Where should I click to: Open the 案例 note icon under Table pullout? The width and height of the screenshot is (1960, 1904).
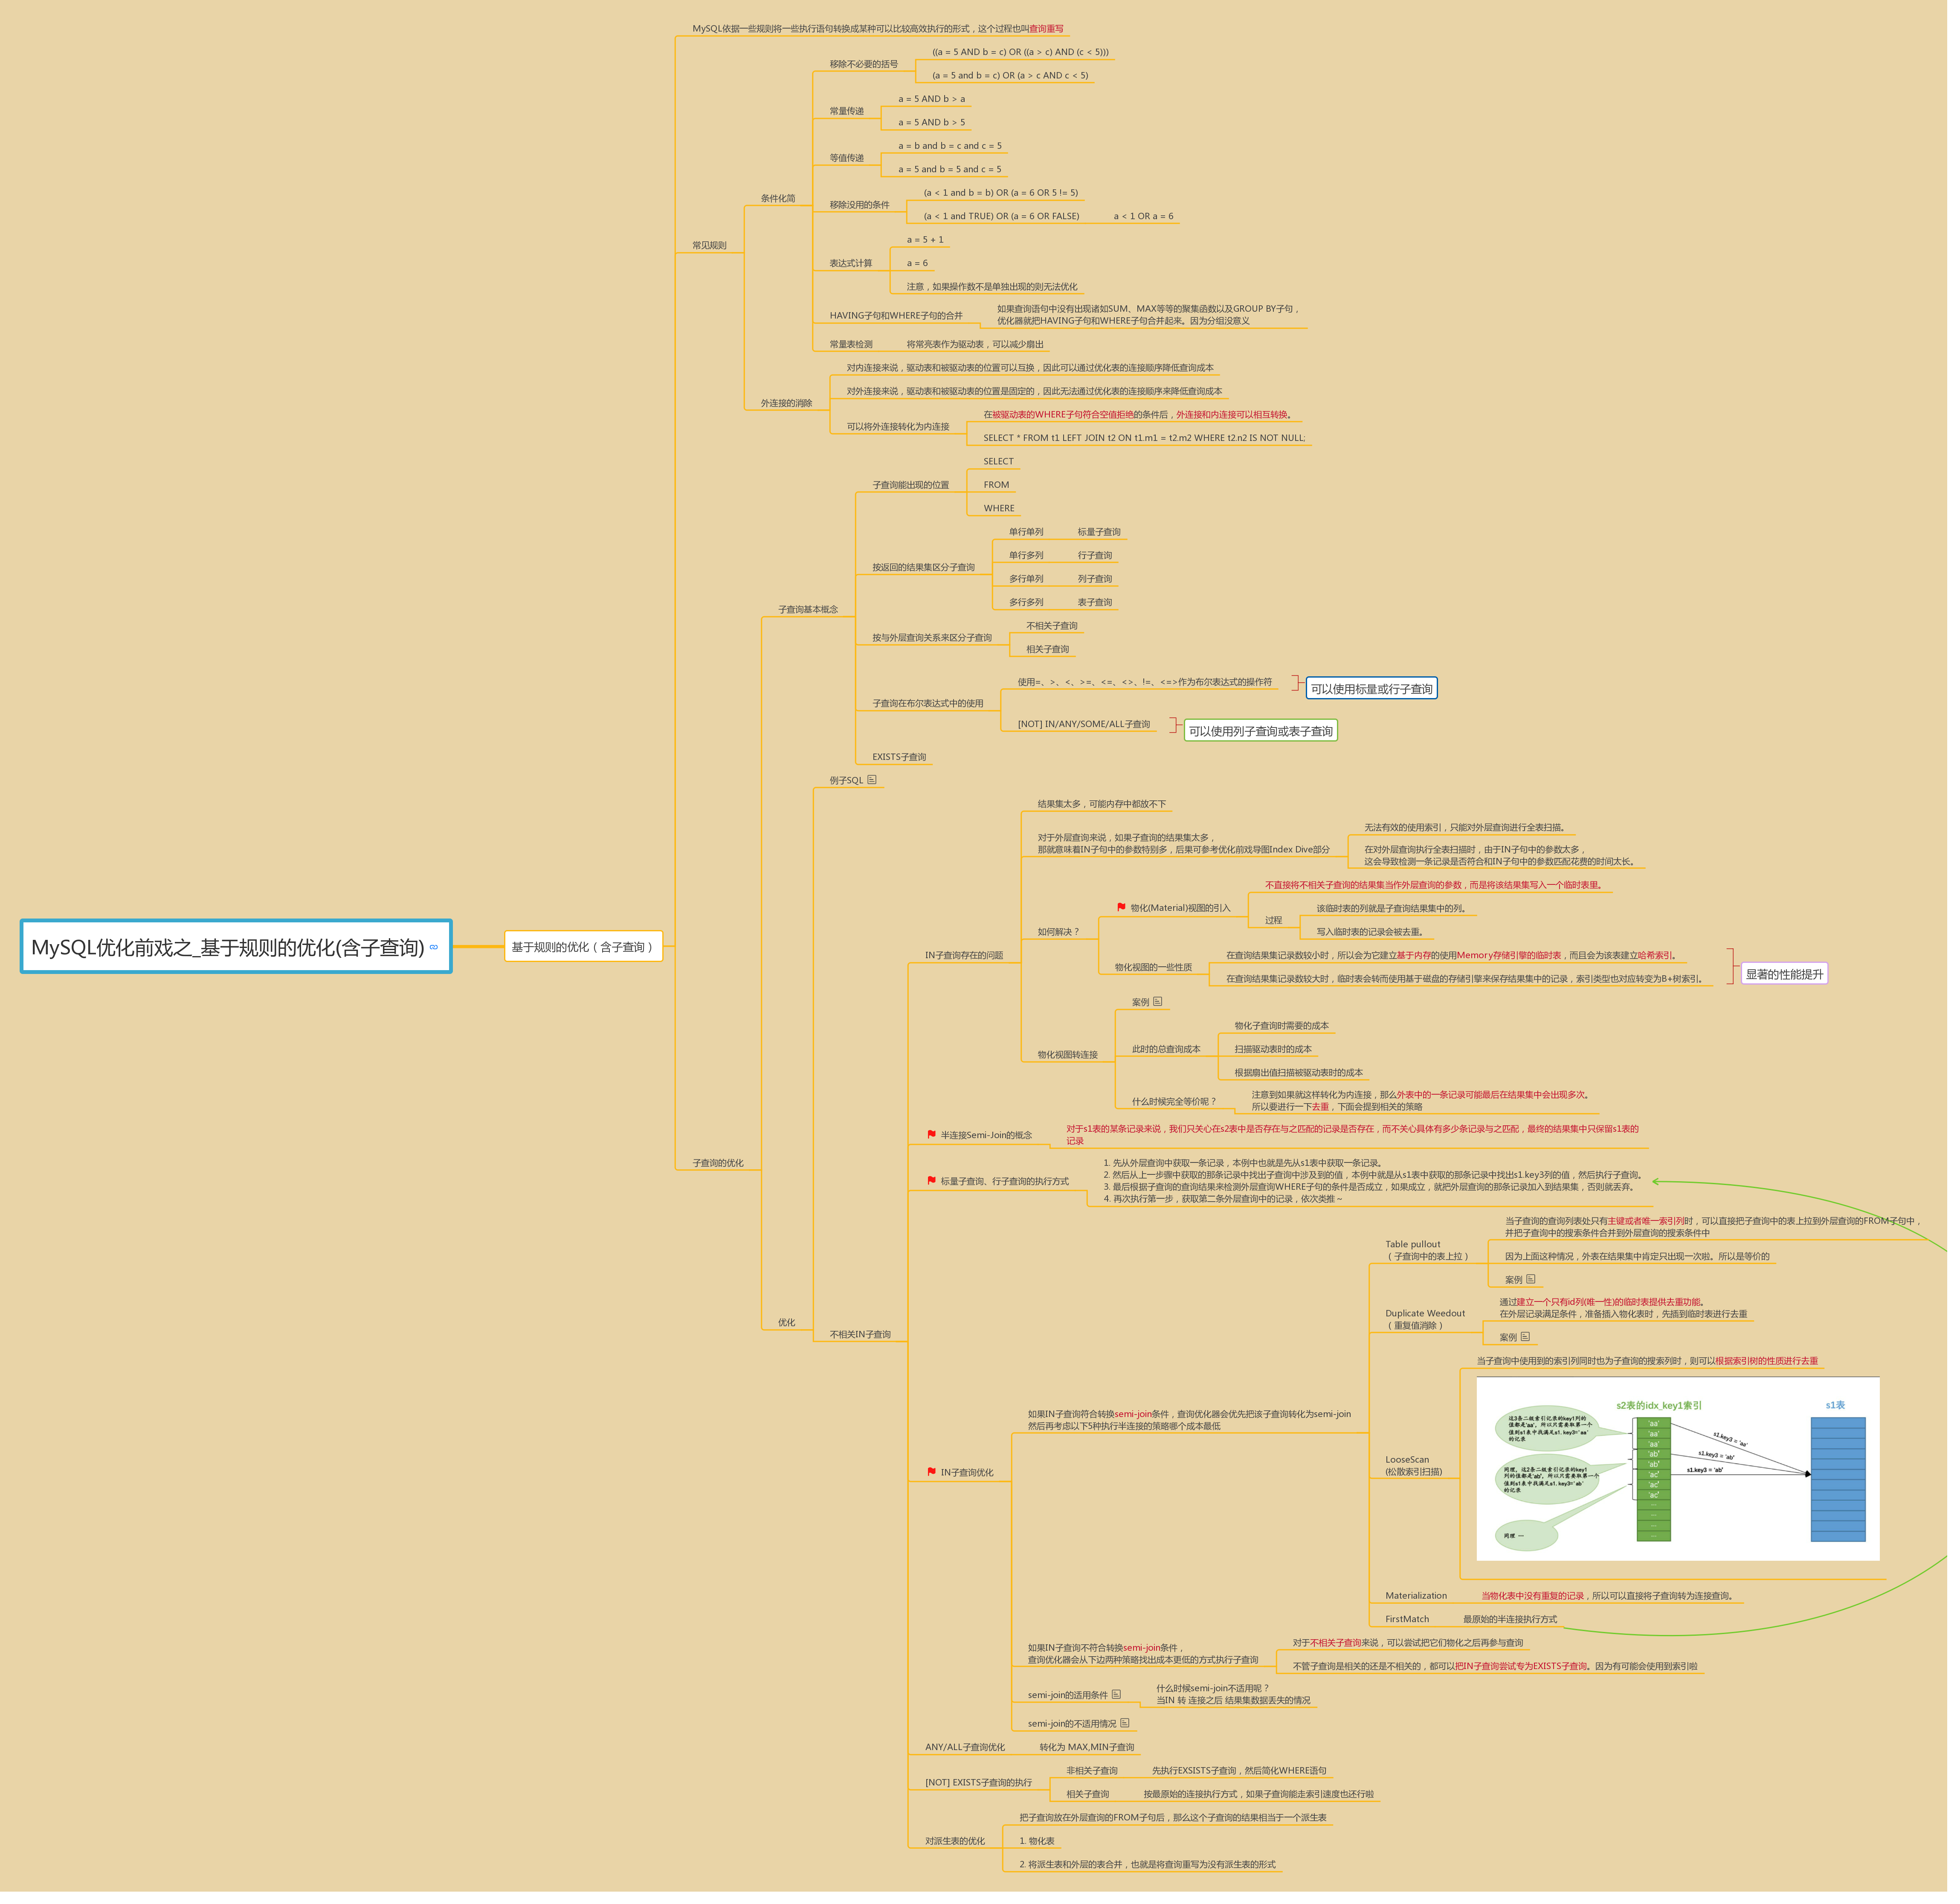tap(1541, 1287)
